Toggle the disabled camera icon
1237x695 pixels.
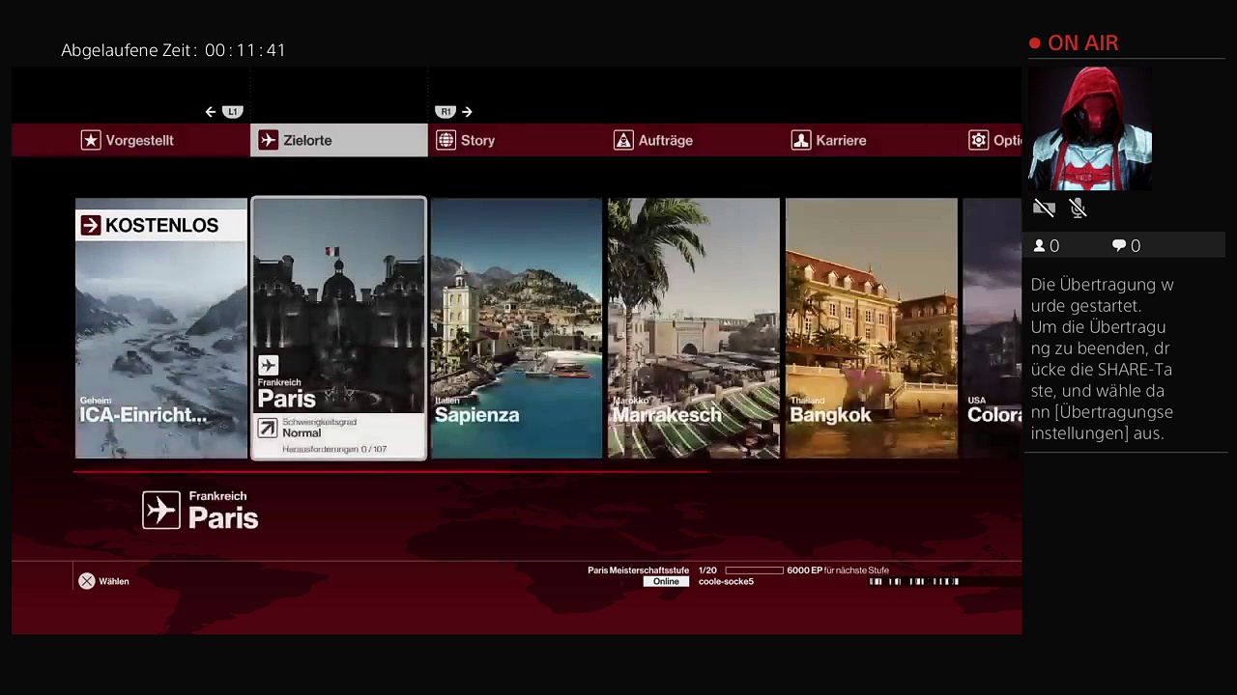1044,208
